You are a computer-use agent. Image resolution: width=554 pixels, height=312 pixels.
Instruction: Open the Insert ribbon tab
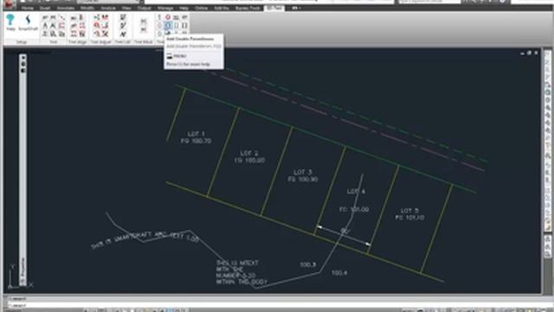(45, 8)
